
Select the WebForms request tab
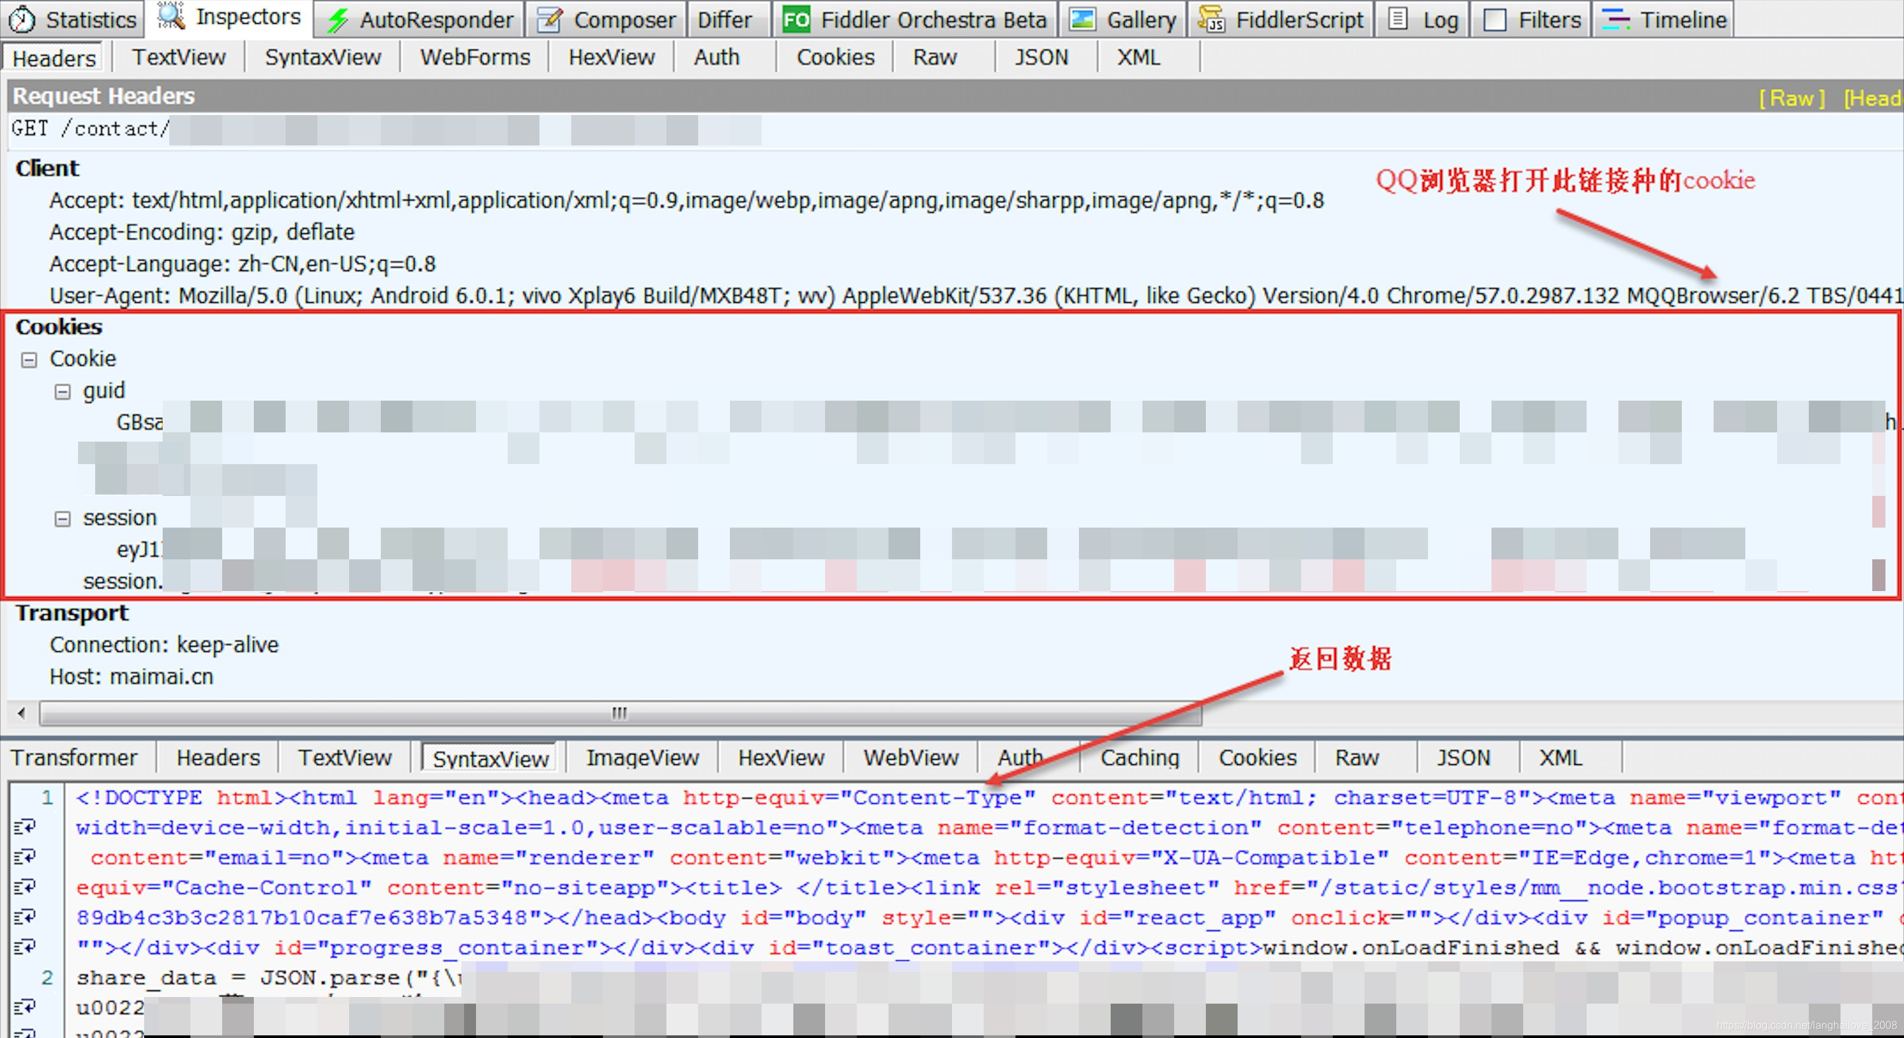pos(475,58)
